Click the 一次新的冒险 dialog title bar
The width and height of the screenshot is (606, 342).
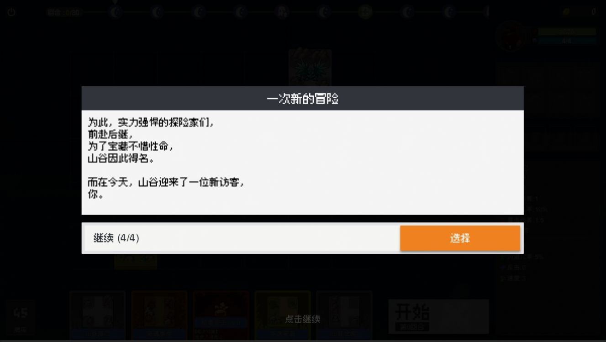pos(302,99)
